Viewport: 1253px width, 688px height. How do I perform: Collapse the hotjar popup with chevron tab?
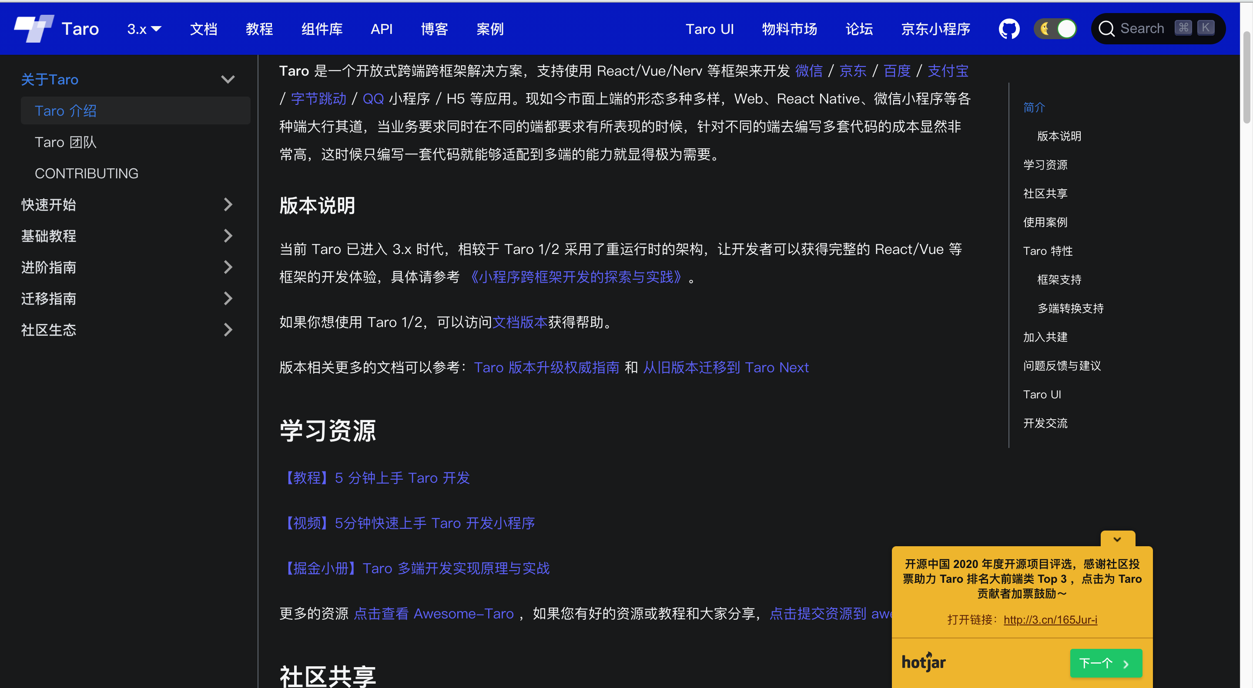point(1117,539)
